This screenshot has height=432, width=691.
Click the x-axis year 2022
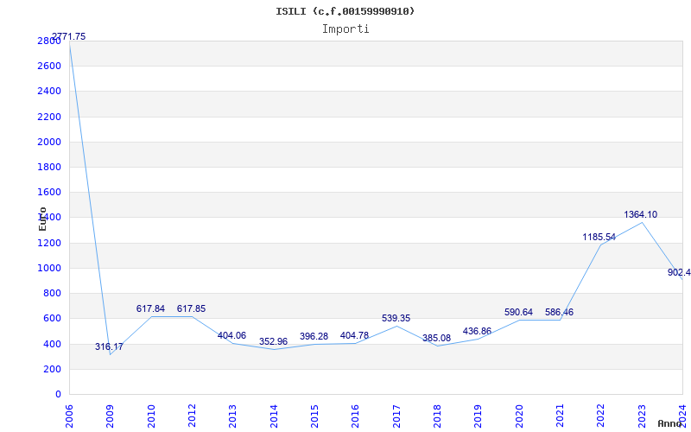[x=600, y=416]
